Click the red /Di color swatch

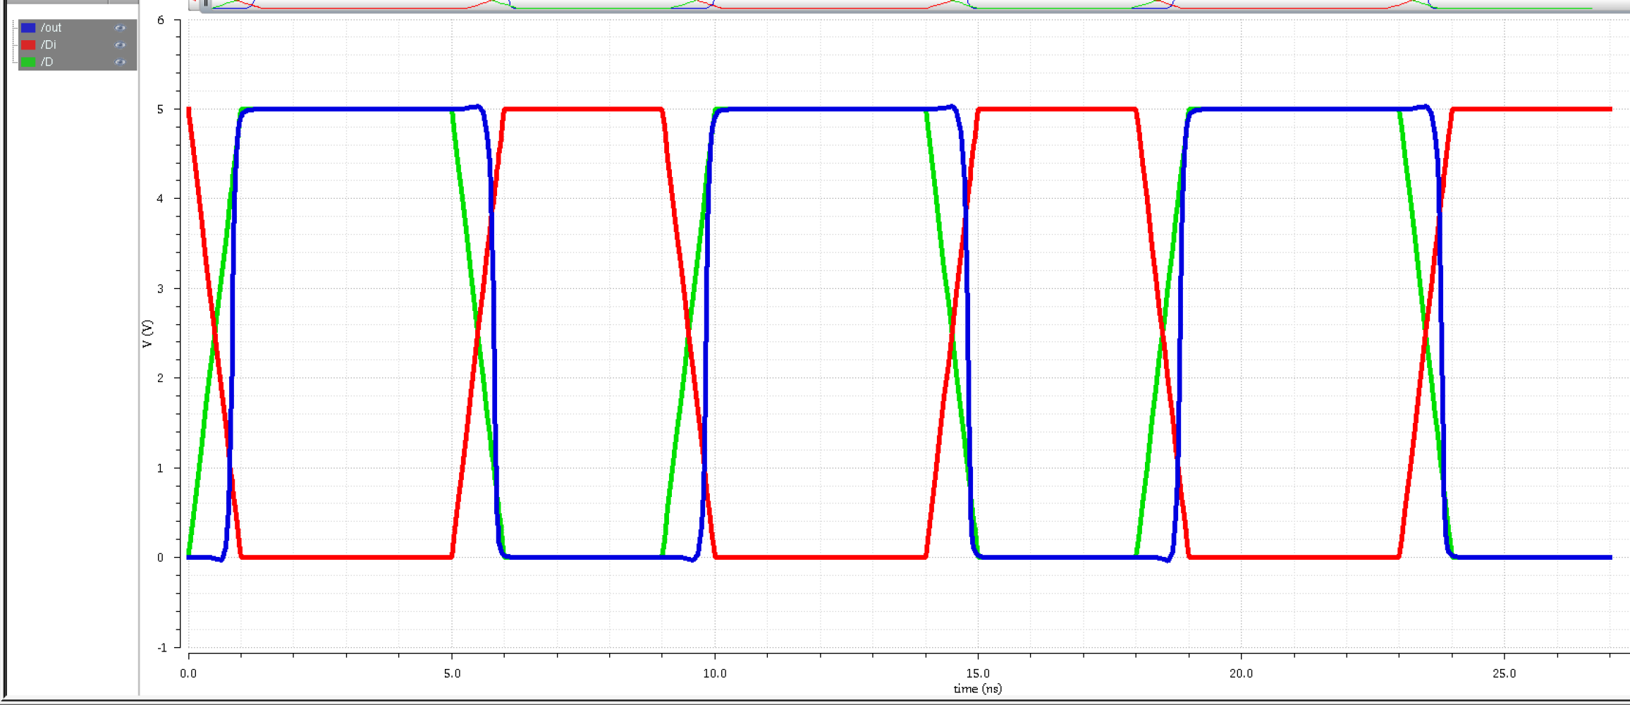[28, 45]
